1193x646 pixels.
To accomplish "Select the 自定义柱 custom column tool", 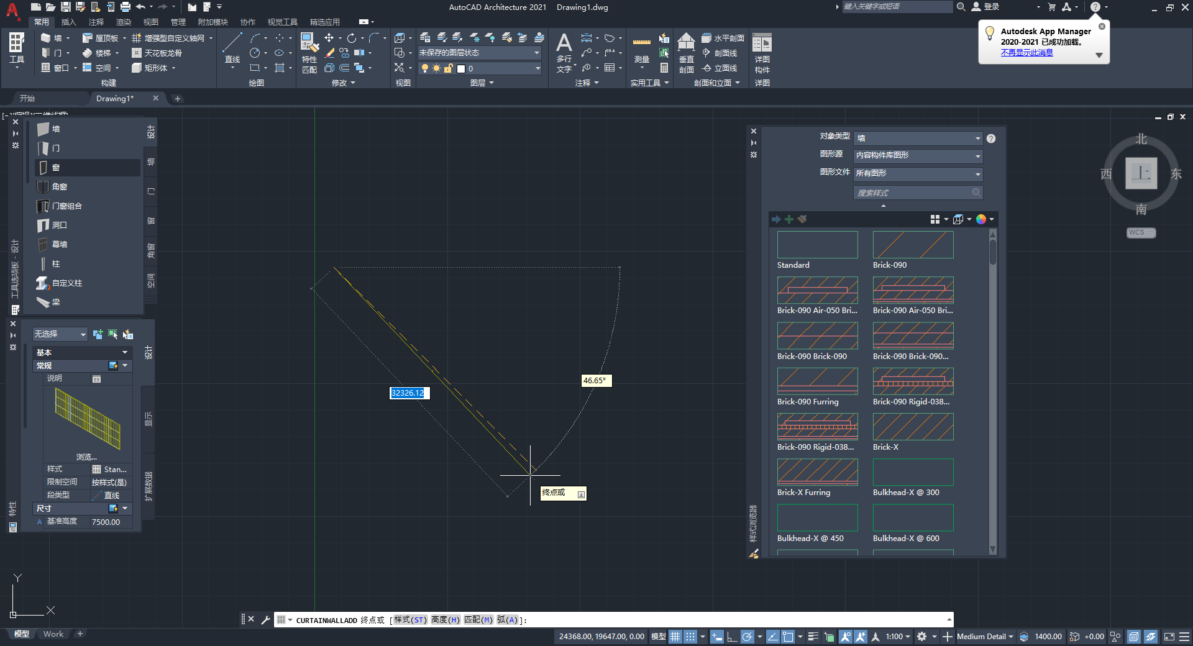I will click(x=87, y=283).
